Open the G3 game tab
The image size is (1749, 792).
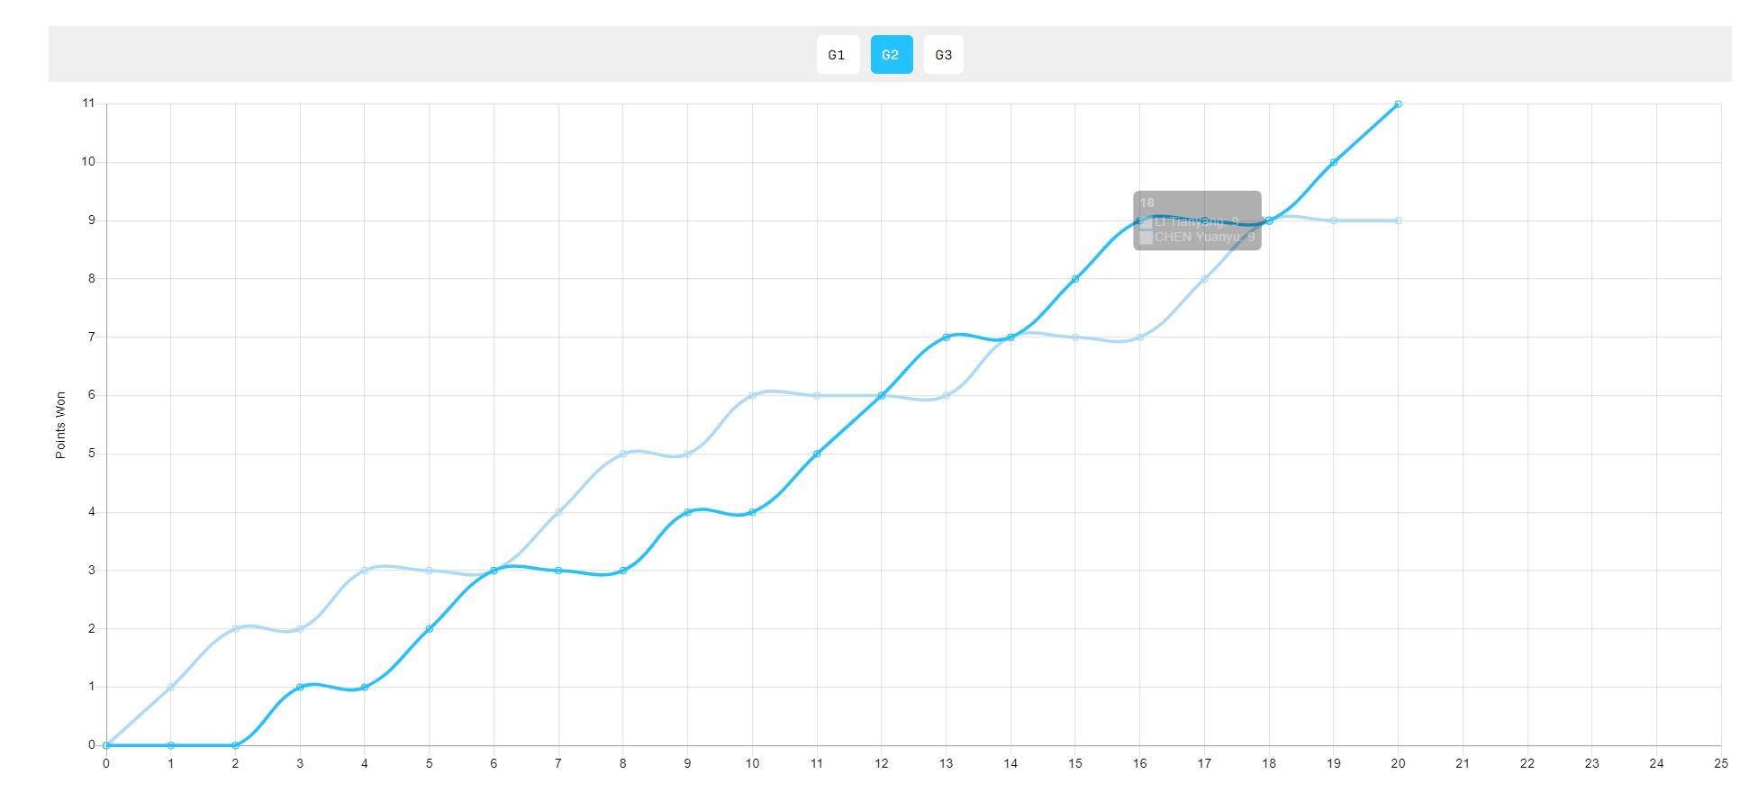pyautogui.click(x=943, y=55)
